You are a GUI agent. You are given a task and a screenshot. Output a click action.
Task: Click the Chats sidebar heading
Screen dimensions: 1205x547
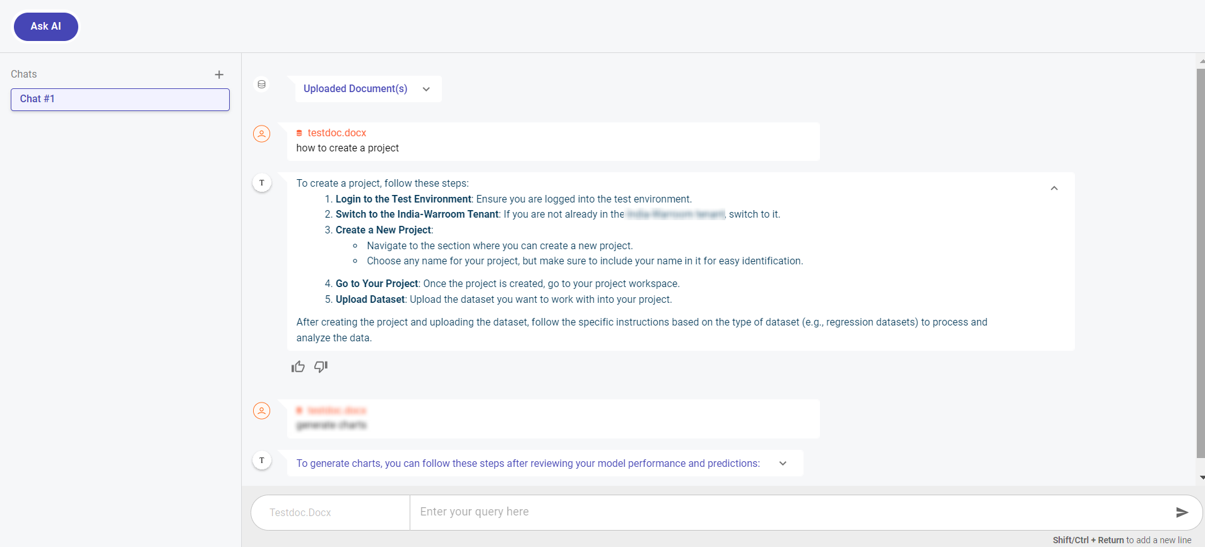point(24,74)
